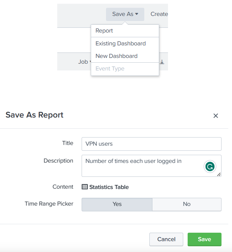Set Time Range Picker to No
Image resolution: width=232 pixels, height=252 pixels.
187,204
